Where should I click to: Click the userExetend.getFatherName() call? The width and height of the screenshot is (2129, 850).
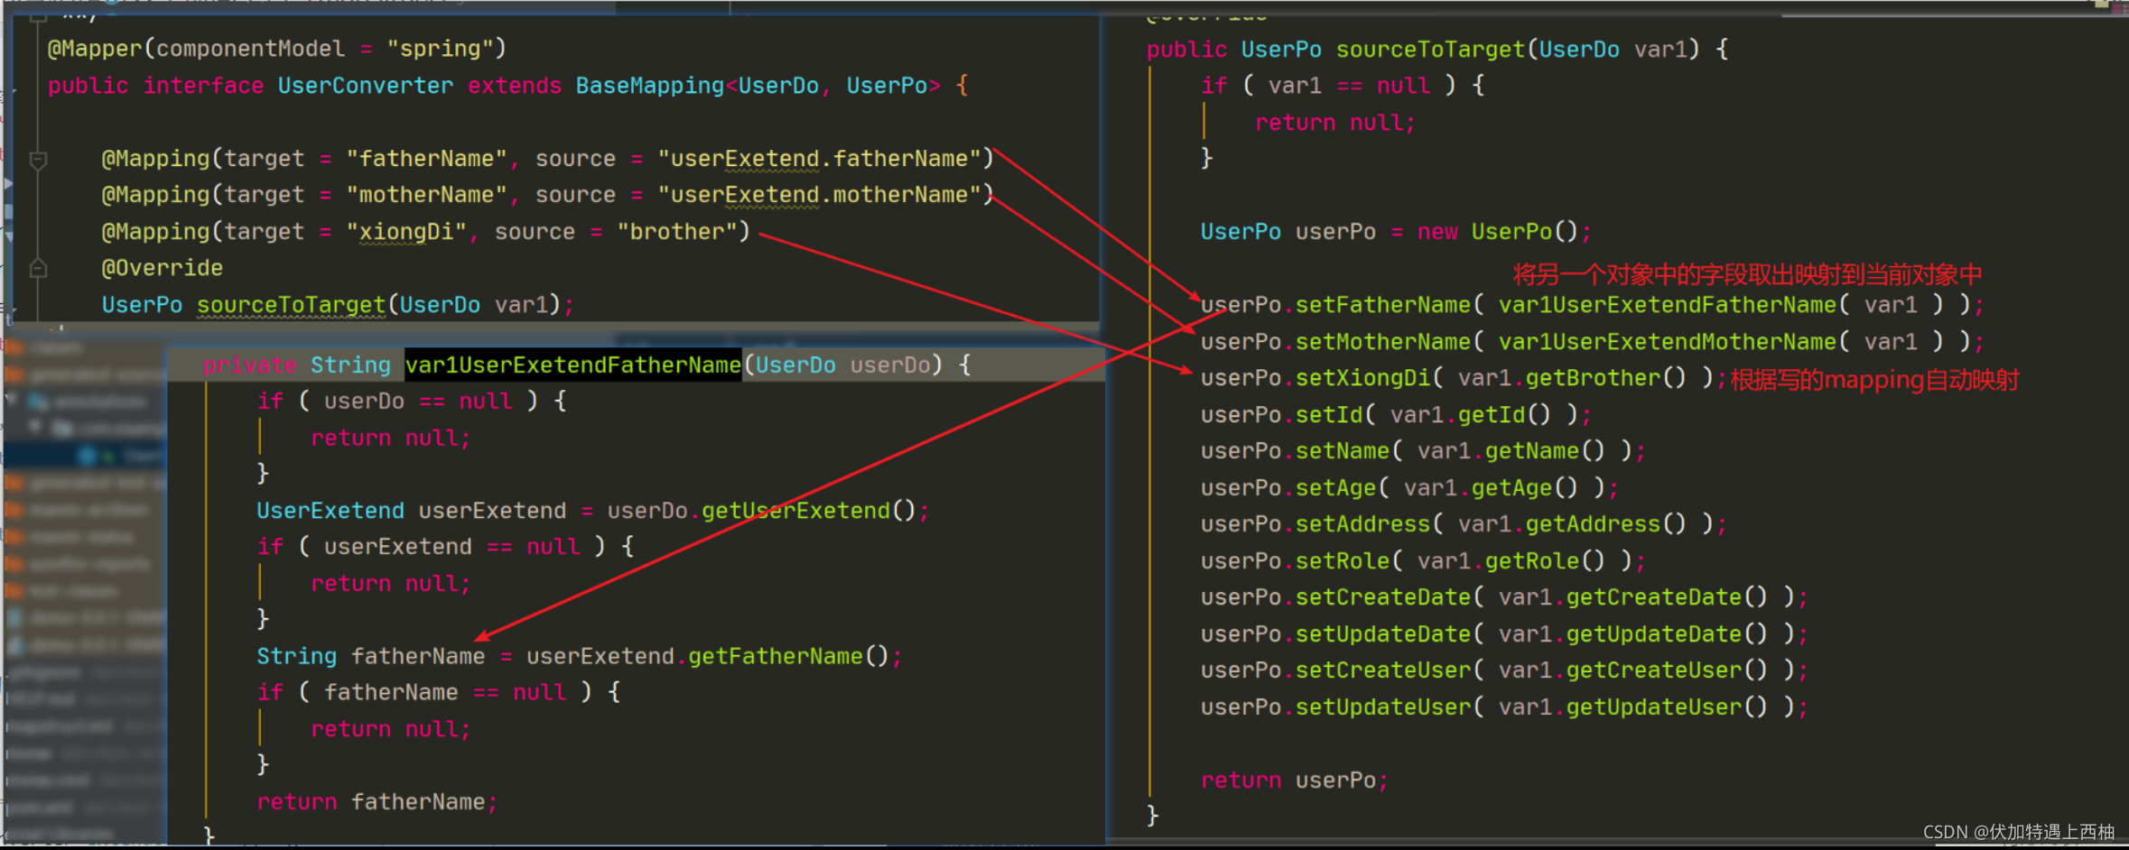pyautogui.click(x=709, y=656)
